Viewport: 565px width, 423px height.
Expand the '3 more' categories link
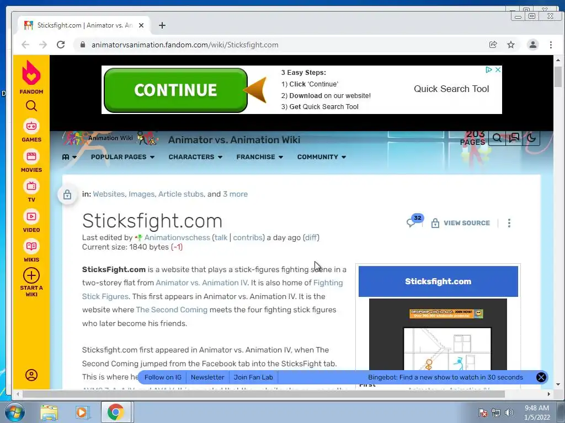pyautogui.click(x=235, y=194)
